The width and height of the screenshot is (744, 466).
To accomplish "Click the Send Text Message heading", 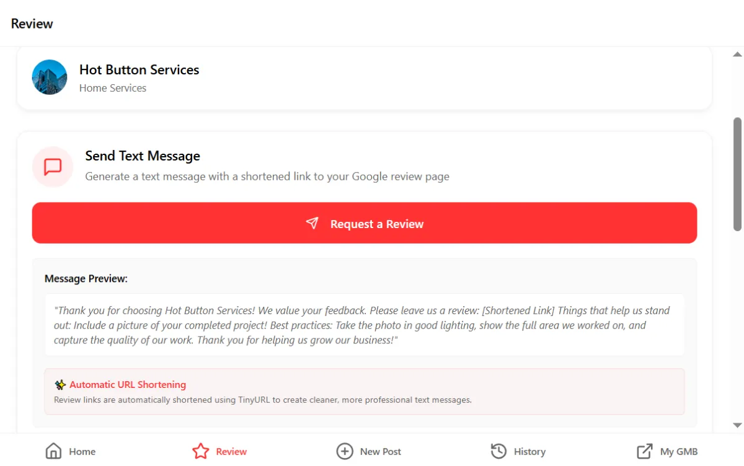I will tap(143, 156).
